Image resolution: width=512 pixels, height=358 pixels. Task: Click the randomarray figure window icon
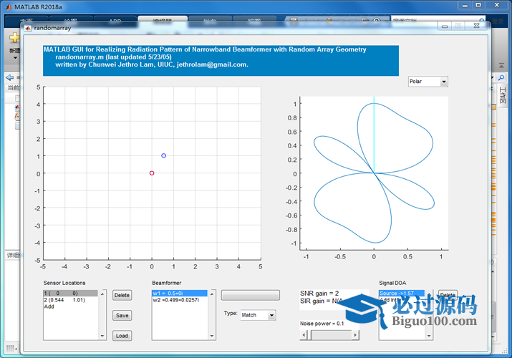[28, 28]
